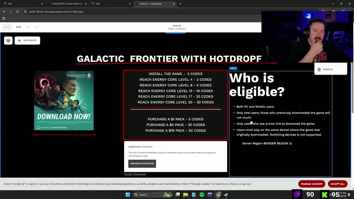This screenshot has width=354, height=199.
Task: Click the Text block label tag
Action: (233, 68)
